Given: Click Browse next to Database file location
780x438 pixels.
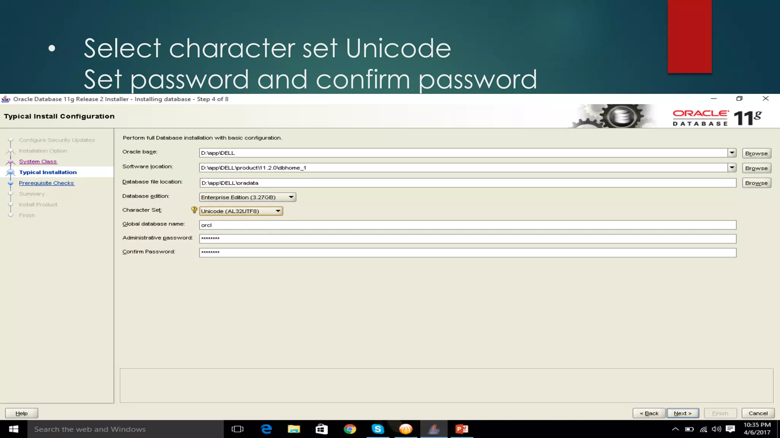Looking at the screenshot, I should (756, 183).
